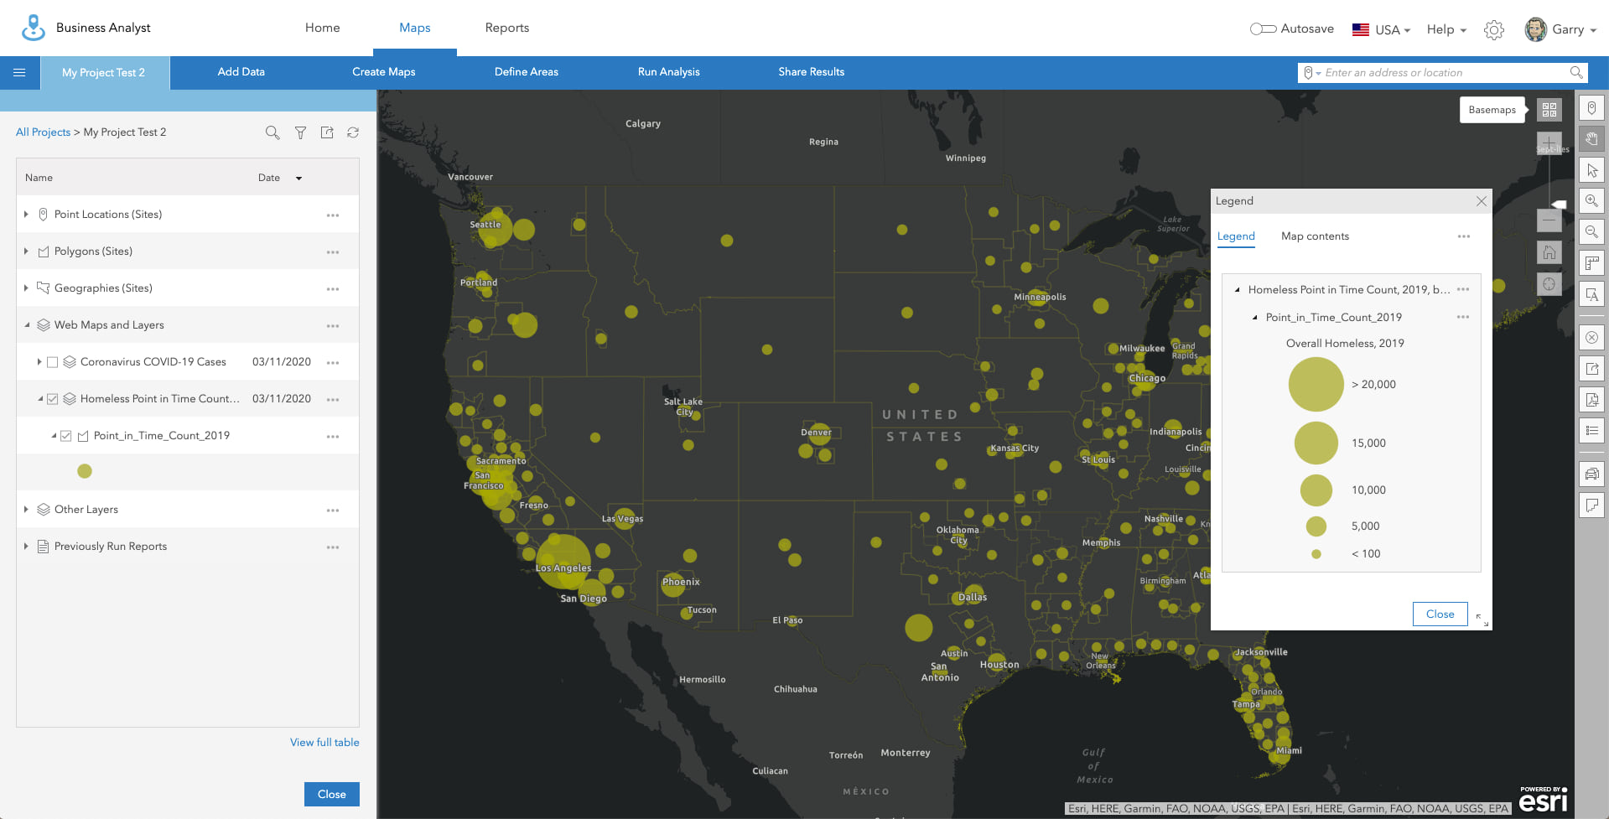Submit the address search magnifier
The image size is (1609, 819).
[x=1576, y=73]
